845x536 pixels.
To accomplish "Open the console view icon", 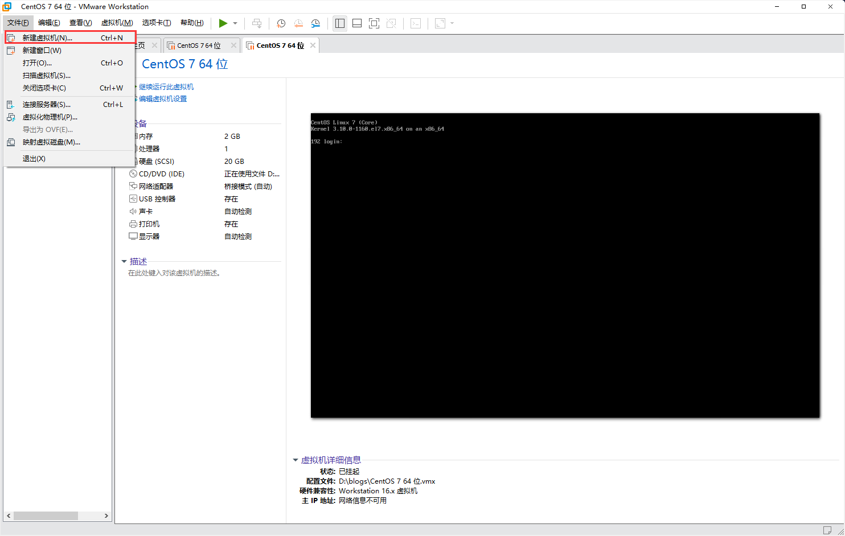I will 416,23.
